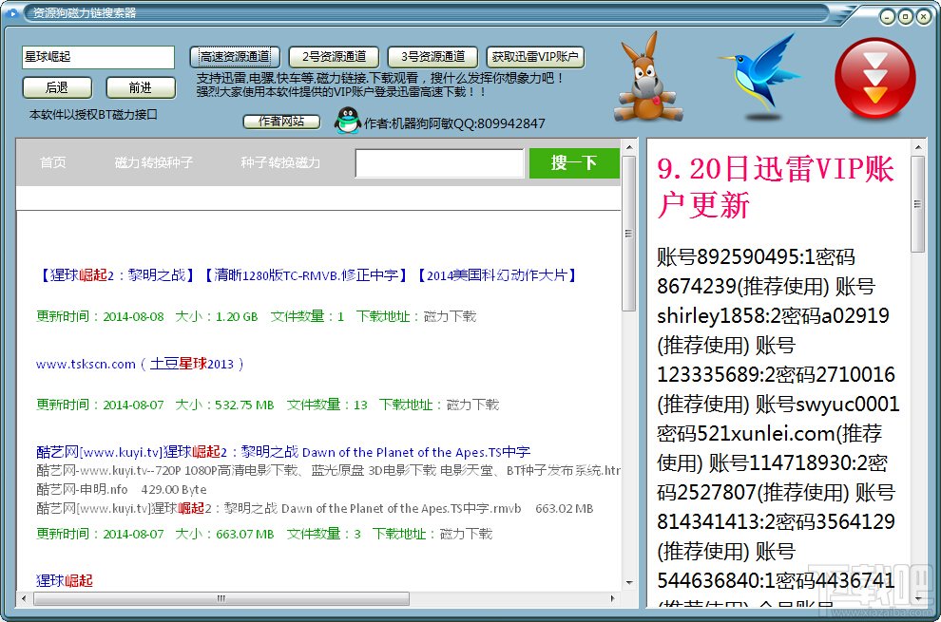Click VIP account pane scroll down arrow

[x=917, y=598]
